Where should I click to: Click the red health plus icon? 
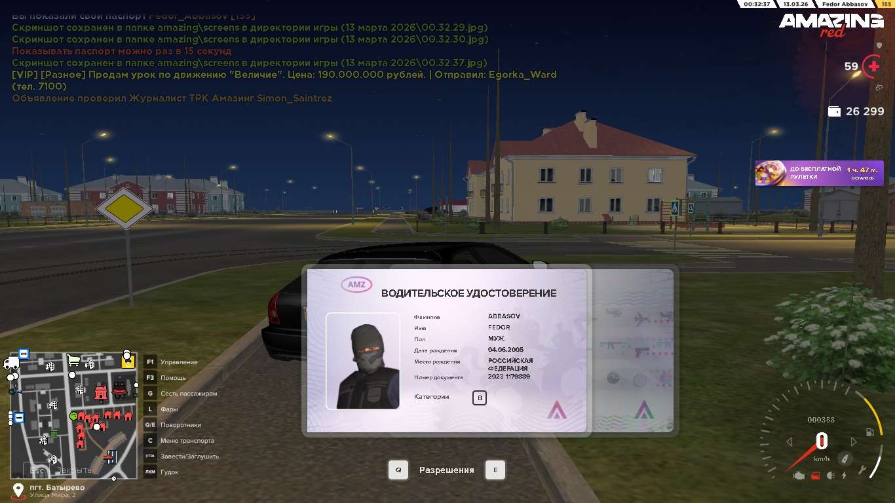pyautogui.click(x=872, y=66)
